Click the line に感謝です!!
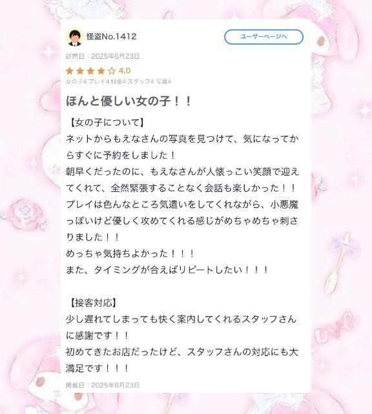372x414 pixels. click(98, 336)
